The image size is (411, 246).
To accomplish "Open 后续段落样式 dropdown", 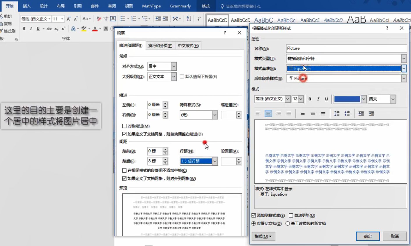I will coord(404,78).
